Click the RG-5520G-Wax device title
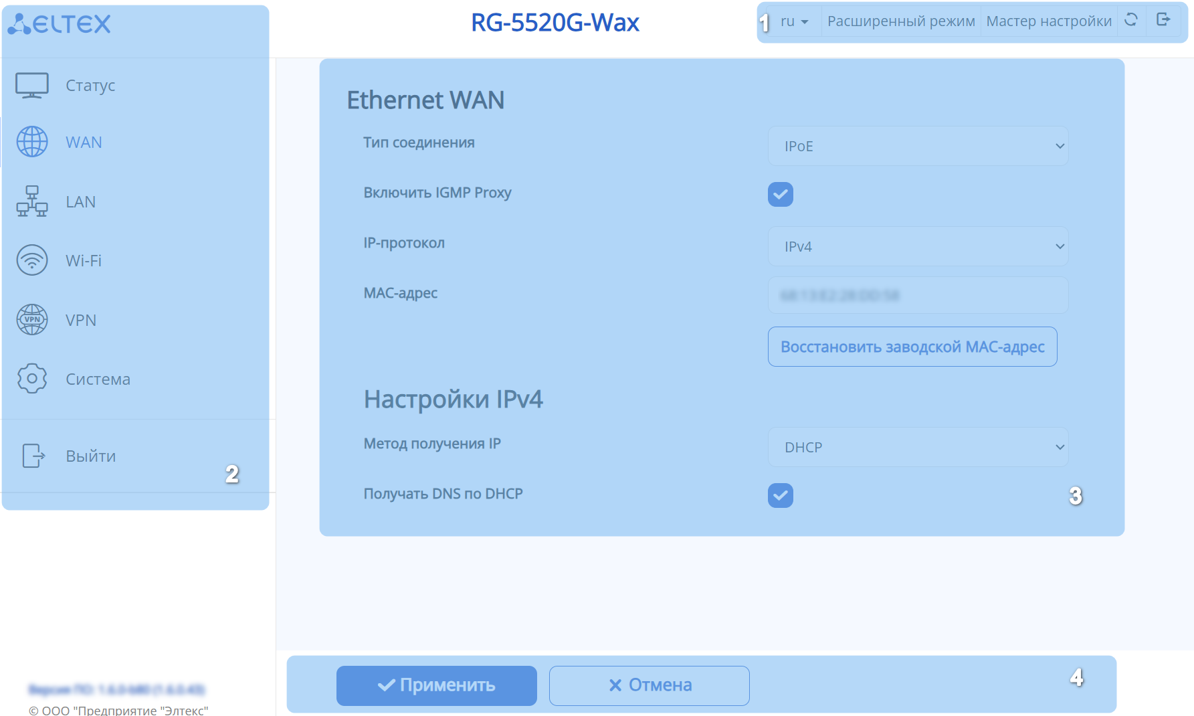The height and width of the screenshot is (716, 1194). [555, 23]
